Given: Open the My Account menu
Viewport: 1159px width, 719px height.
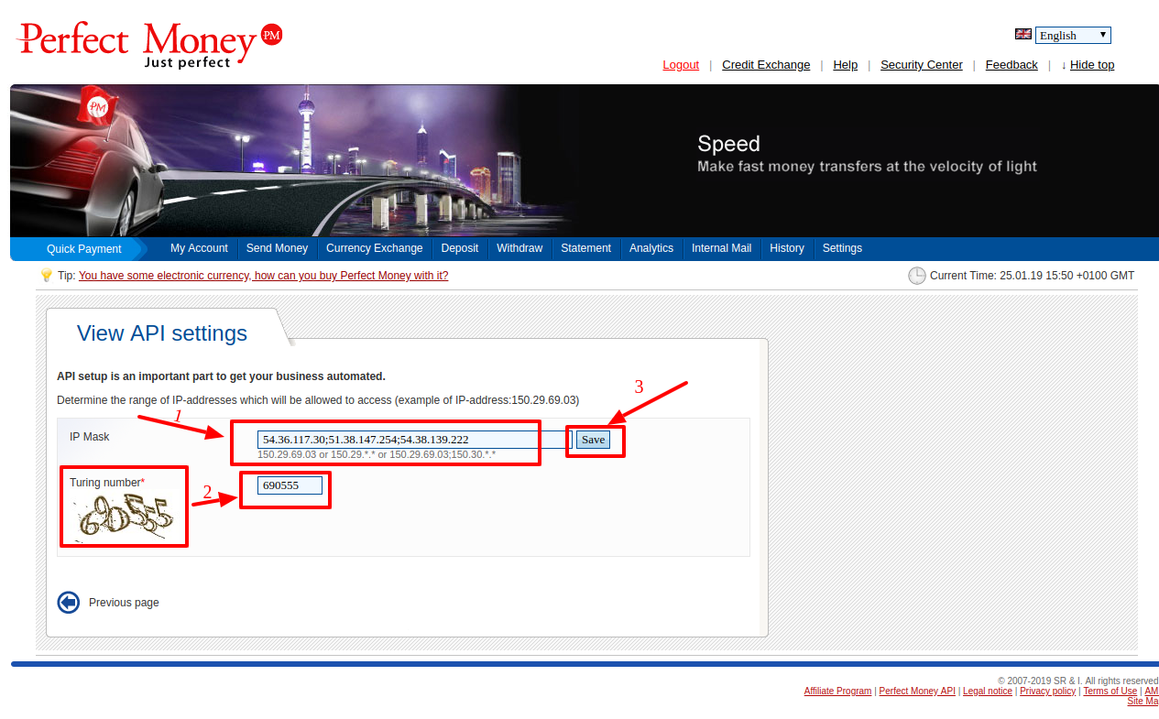Looking at the screenshot, I should [199, 248].
